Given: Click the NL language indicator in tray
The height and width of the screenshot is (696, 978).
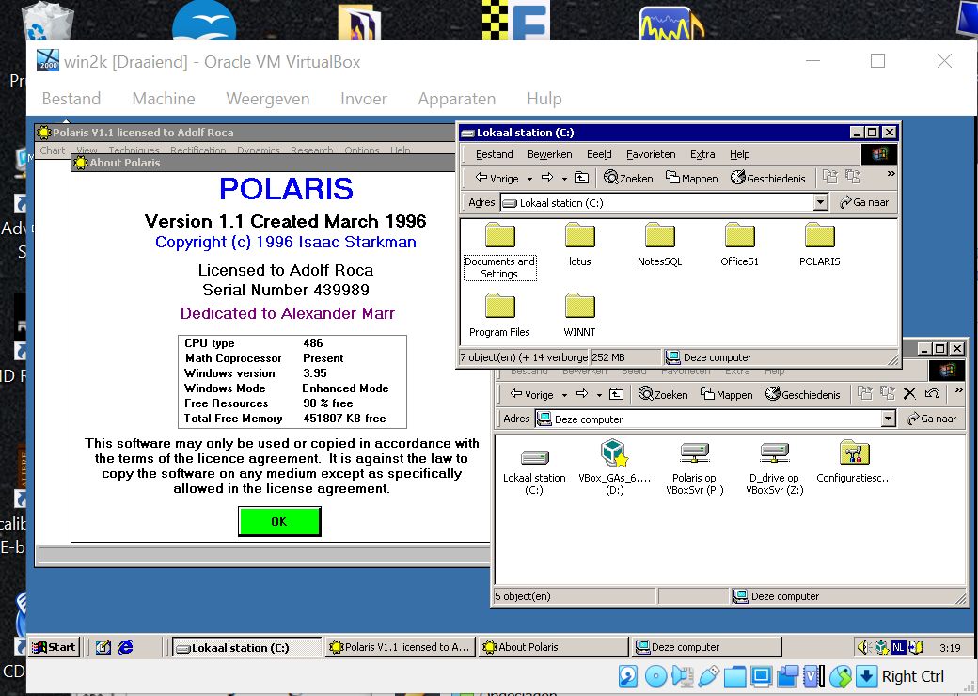Looking at the screenshot, I should [898, 647].
